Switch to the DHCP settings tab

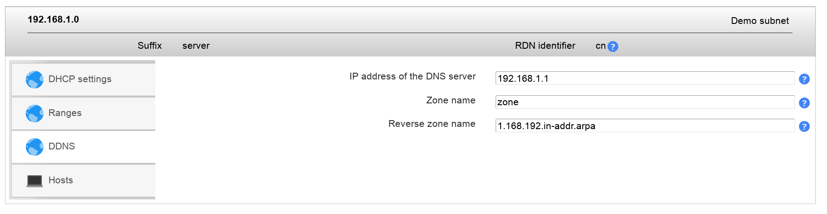coord(80,79)
